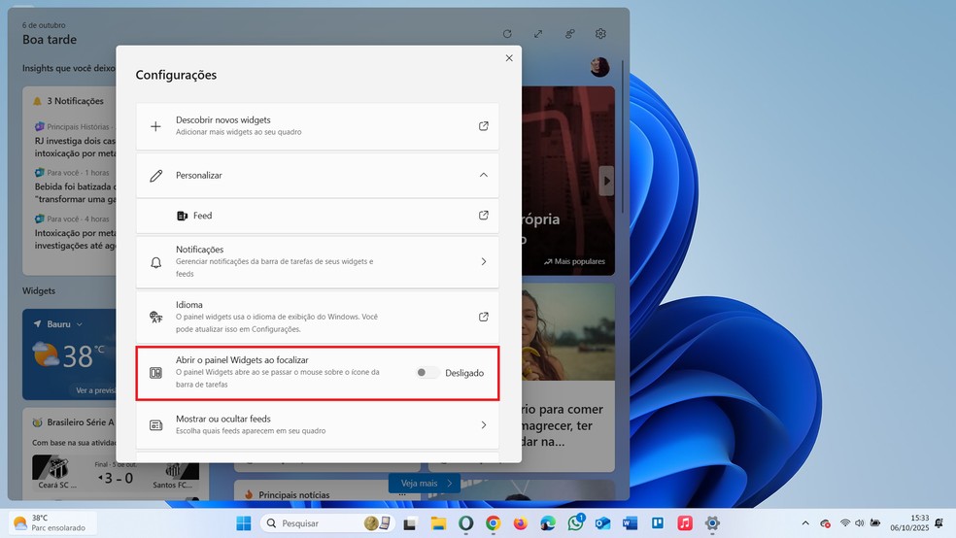Screen dimensions: 956x538
Task: Click the Windows Start button
Action: click(x=243, y=523)
